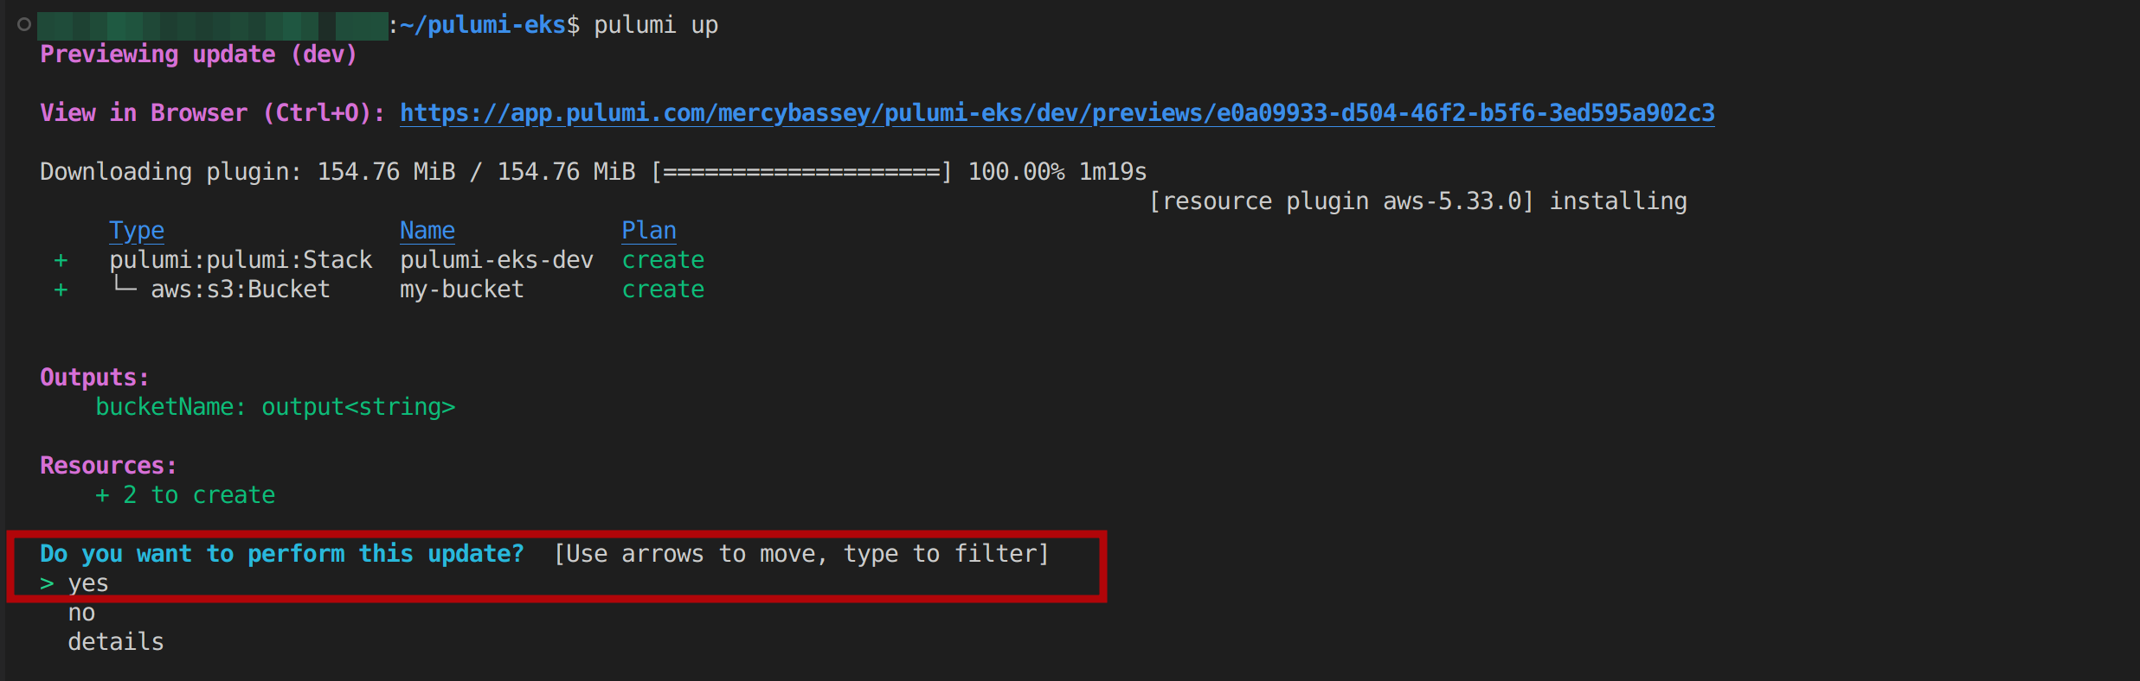Click the my-bucket resource name
The height and width of the screenshot is (681, 2140).
coord(462,290)
